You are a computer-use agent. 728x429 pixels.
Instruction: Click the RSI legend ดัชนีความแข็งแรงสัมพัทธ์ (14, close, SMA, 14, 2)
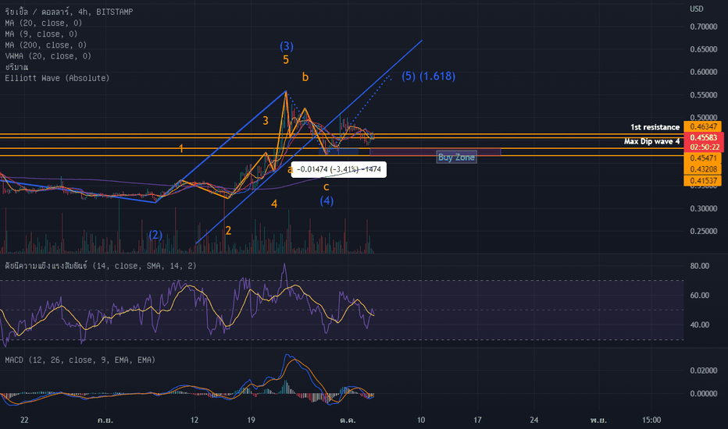(x=100, y=266)
